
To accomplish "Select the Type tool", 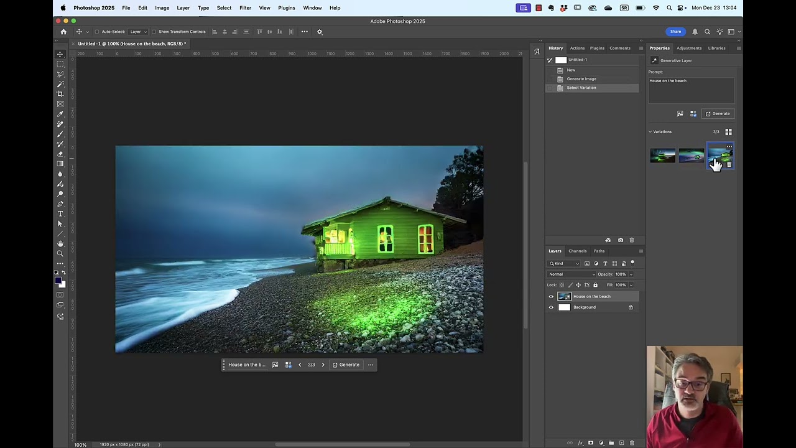I will coord(60,213).
